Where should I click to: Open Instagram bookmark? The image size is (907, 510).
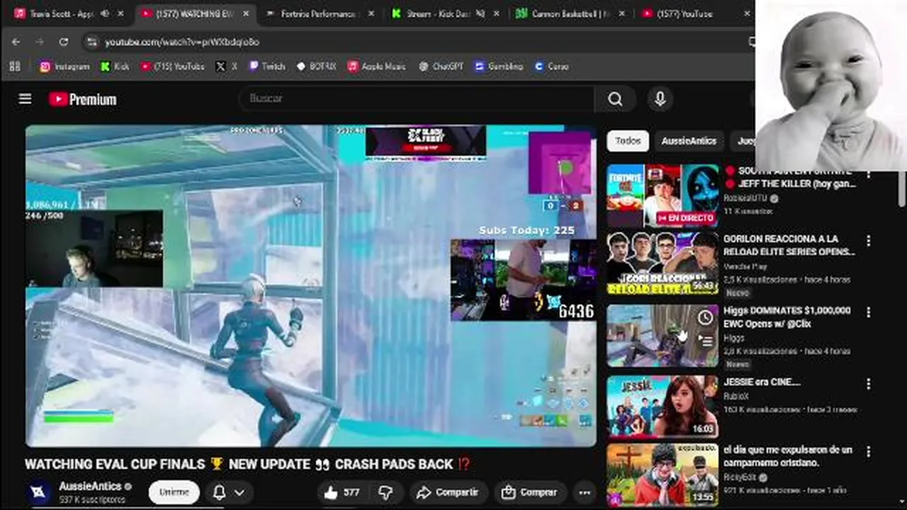[x=64, y=66]
